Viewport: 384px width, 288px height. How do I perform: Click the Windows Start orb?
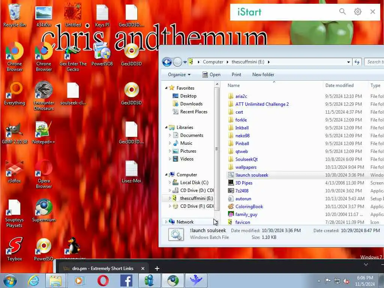pyautogui.click(x=10, y=281)
